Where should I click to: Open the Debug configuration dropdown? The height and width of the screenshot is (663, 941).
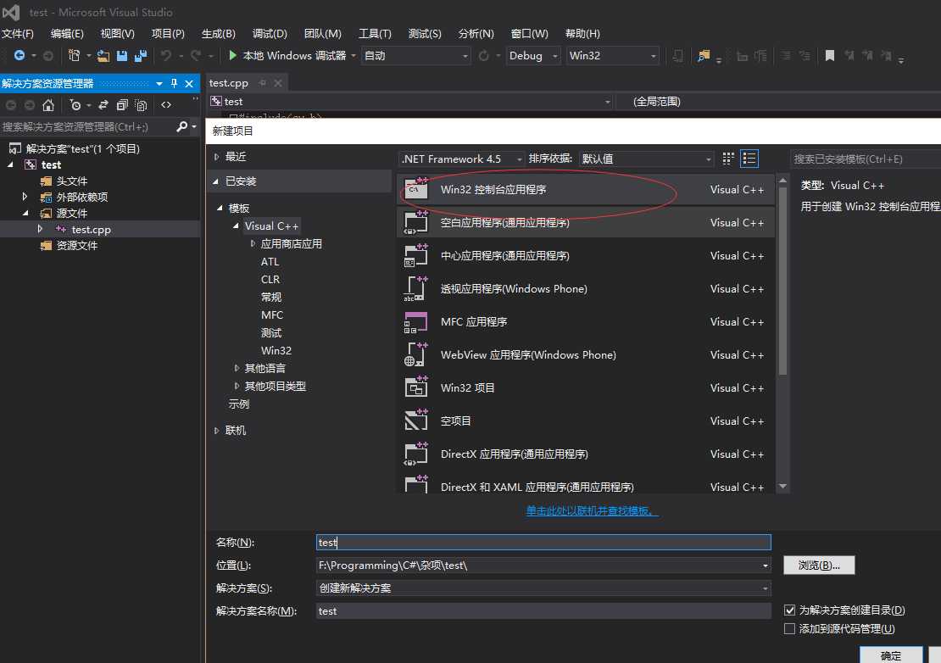[533, 56]
